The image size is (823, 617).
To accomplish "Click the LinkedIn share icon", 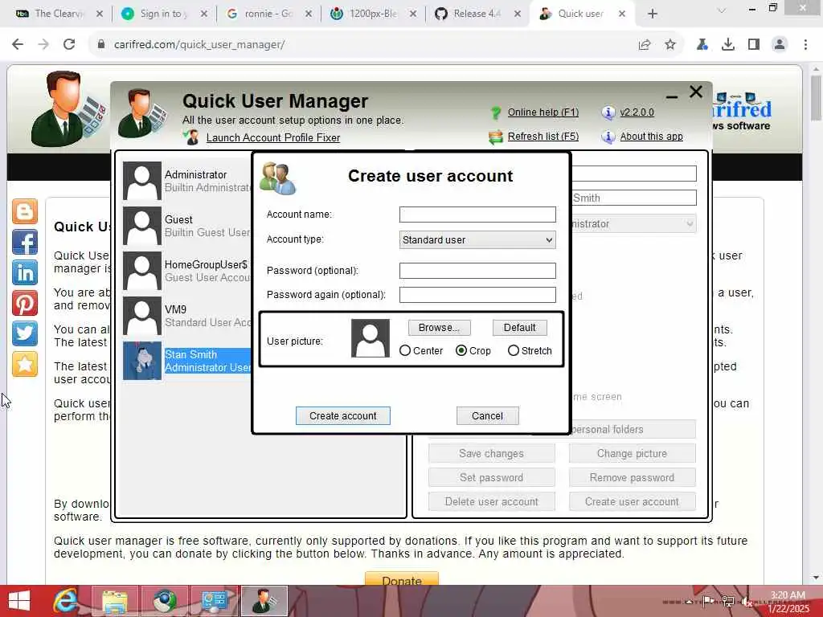I will click(x=25, y=272).
